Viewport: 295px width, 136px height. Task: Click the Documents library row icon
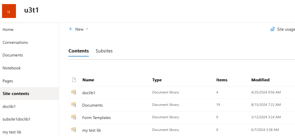[x=74, y=105]
